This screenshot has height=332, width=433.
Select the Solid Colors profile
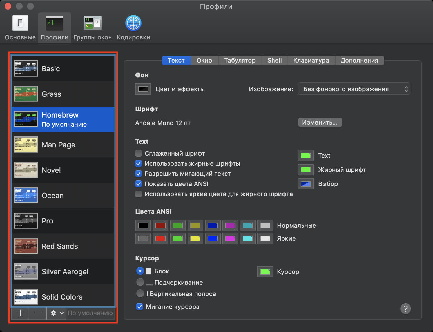coord(63,296)
